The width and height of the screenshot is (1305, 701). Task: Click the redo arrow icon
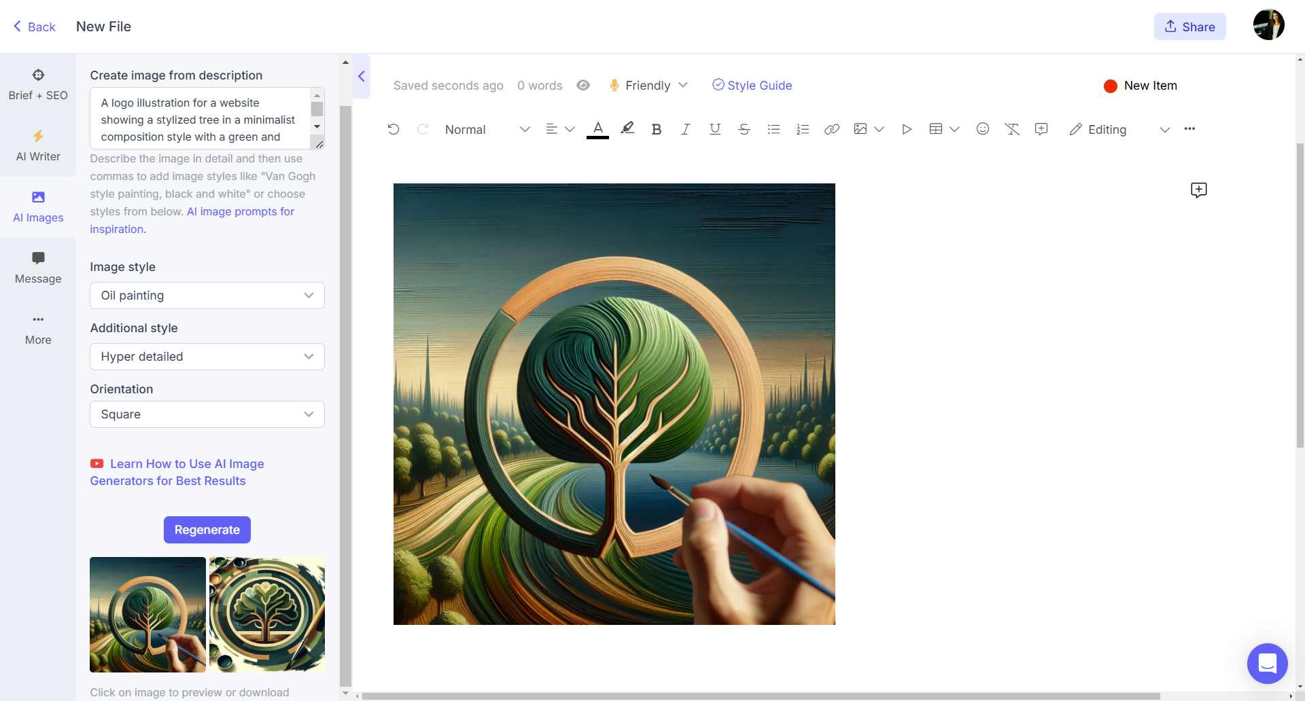pyautogui.click(x=422, y=129)
